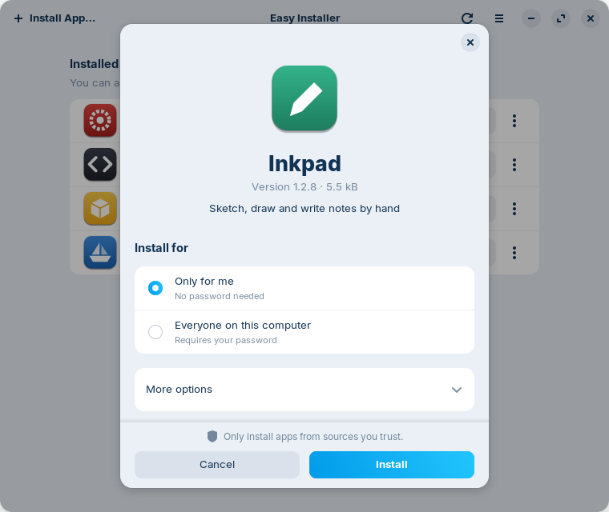Image resolution: width=609 pixels, height=512 pixels.
Task: Click the blue sailboat app icon
Action: point(100,253)
